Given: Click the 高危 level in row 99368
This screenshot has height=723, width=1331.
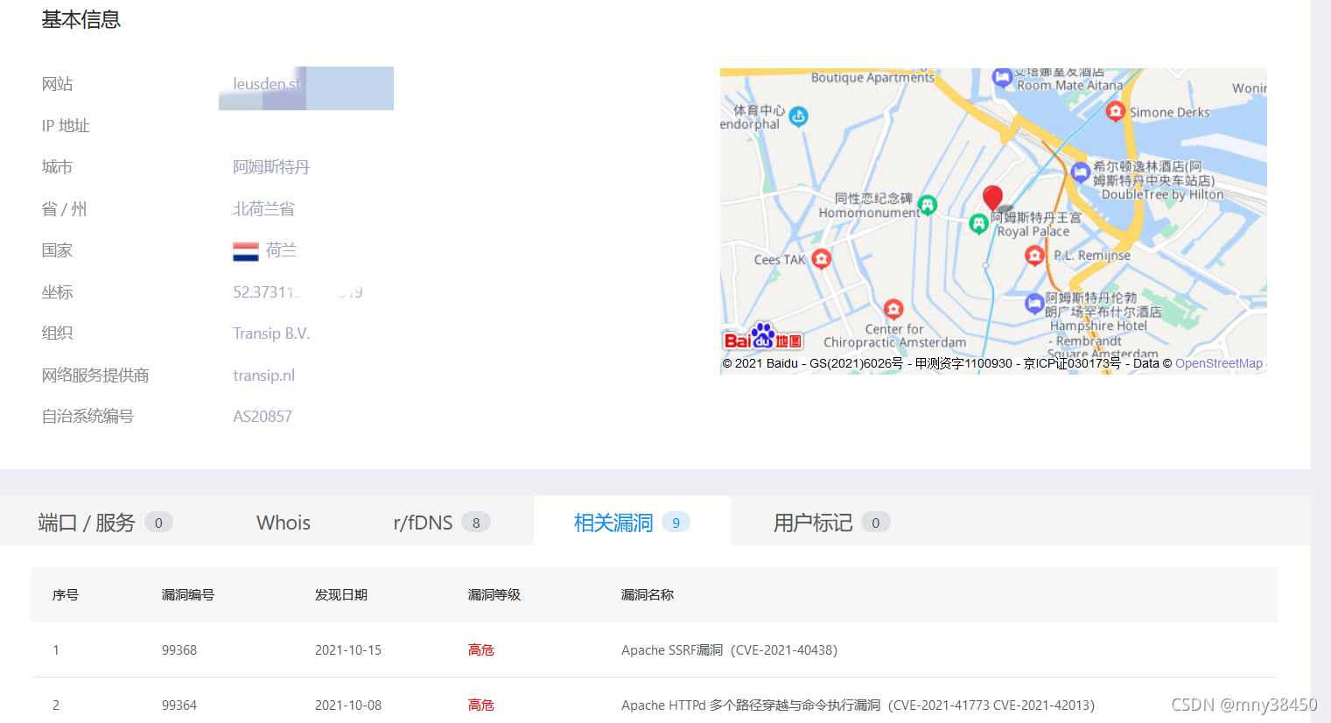Looking at the screenshot, I should (x=481, y=650).
